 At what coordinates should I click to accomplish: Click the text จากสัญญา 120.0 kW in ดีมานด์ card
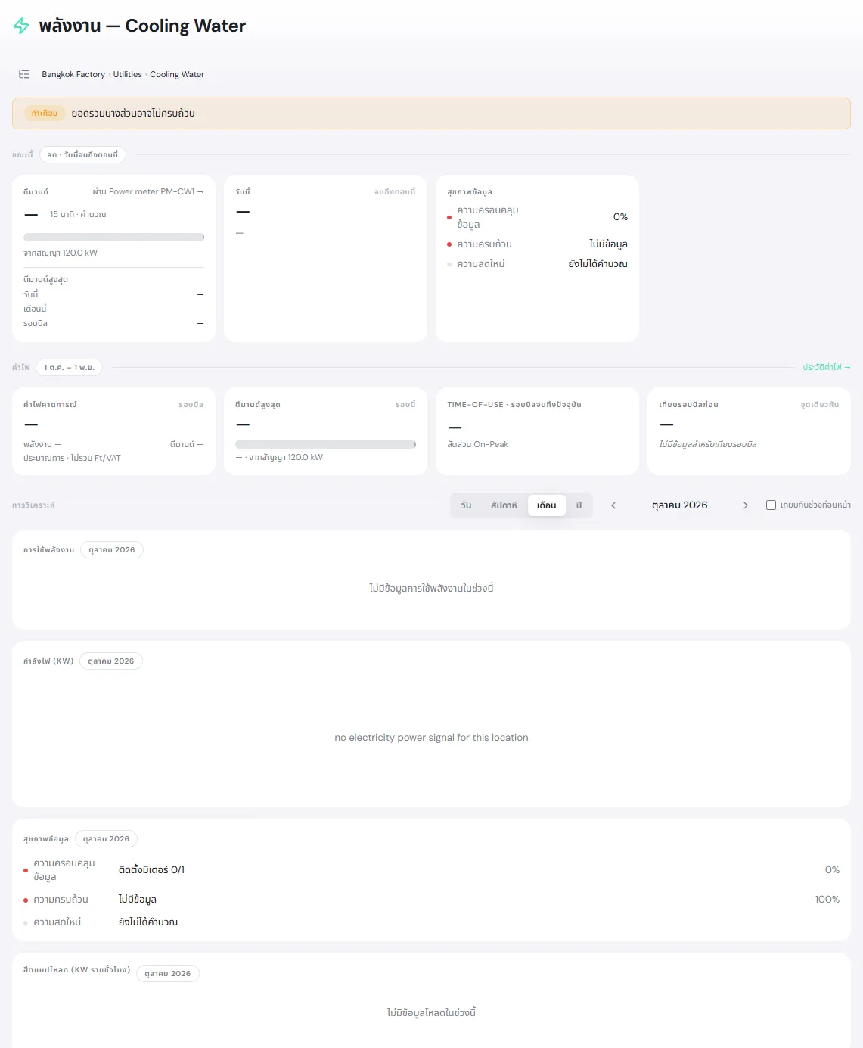61,253
